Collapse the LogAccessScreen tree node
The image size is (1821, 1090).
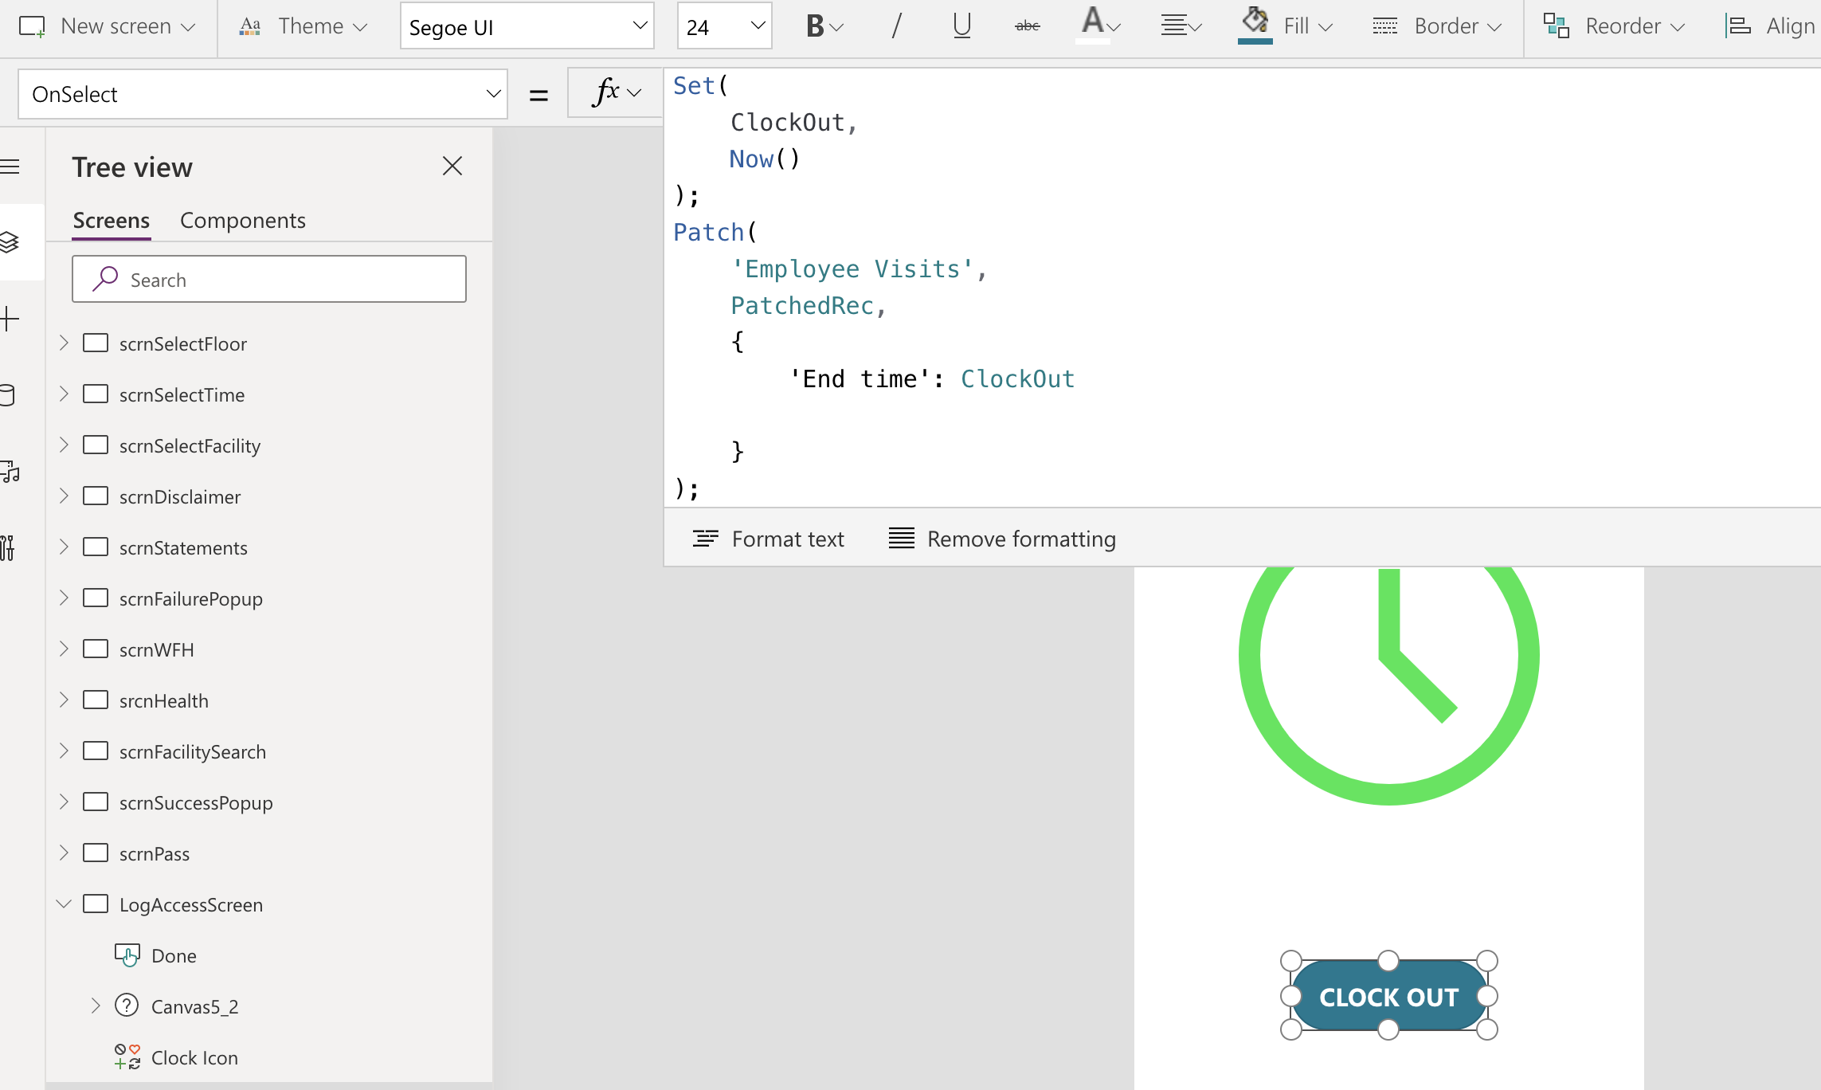[64, 904]
